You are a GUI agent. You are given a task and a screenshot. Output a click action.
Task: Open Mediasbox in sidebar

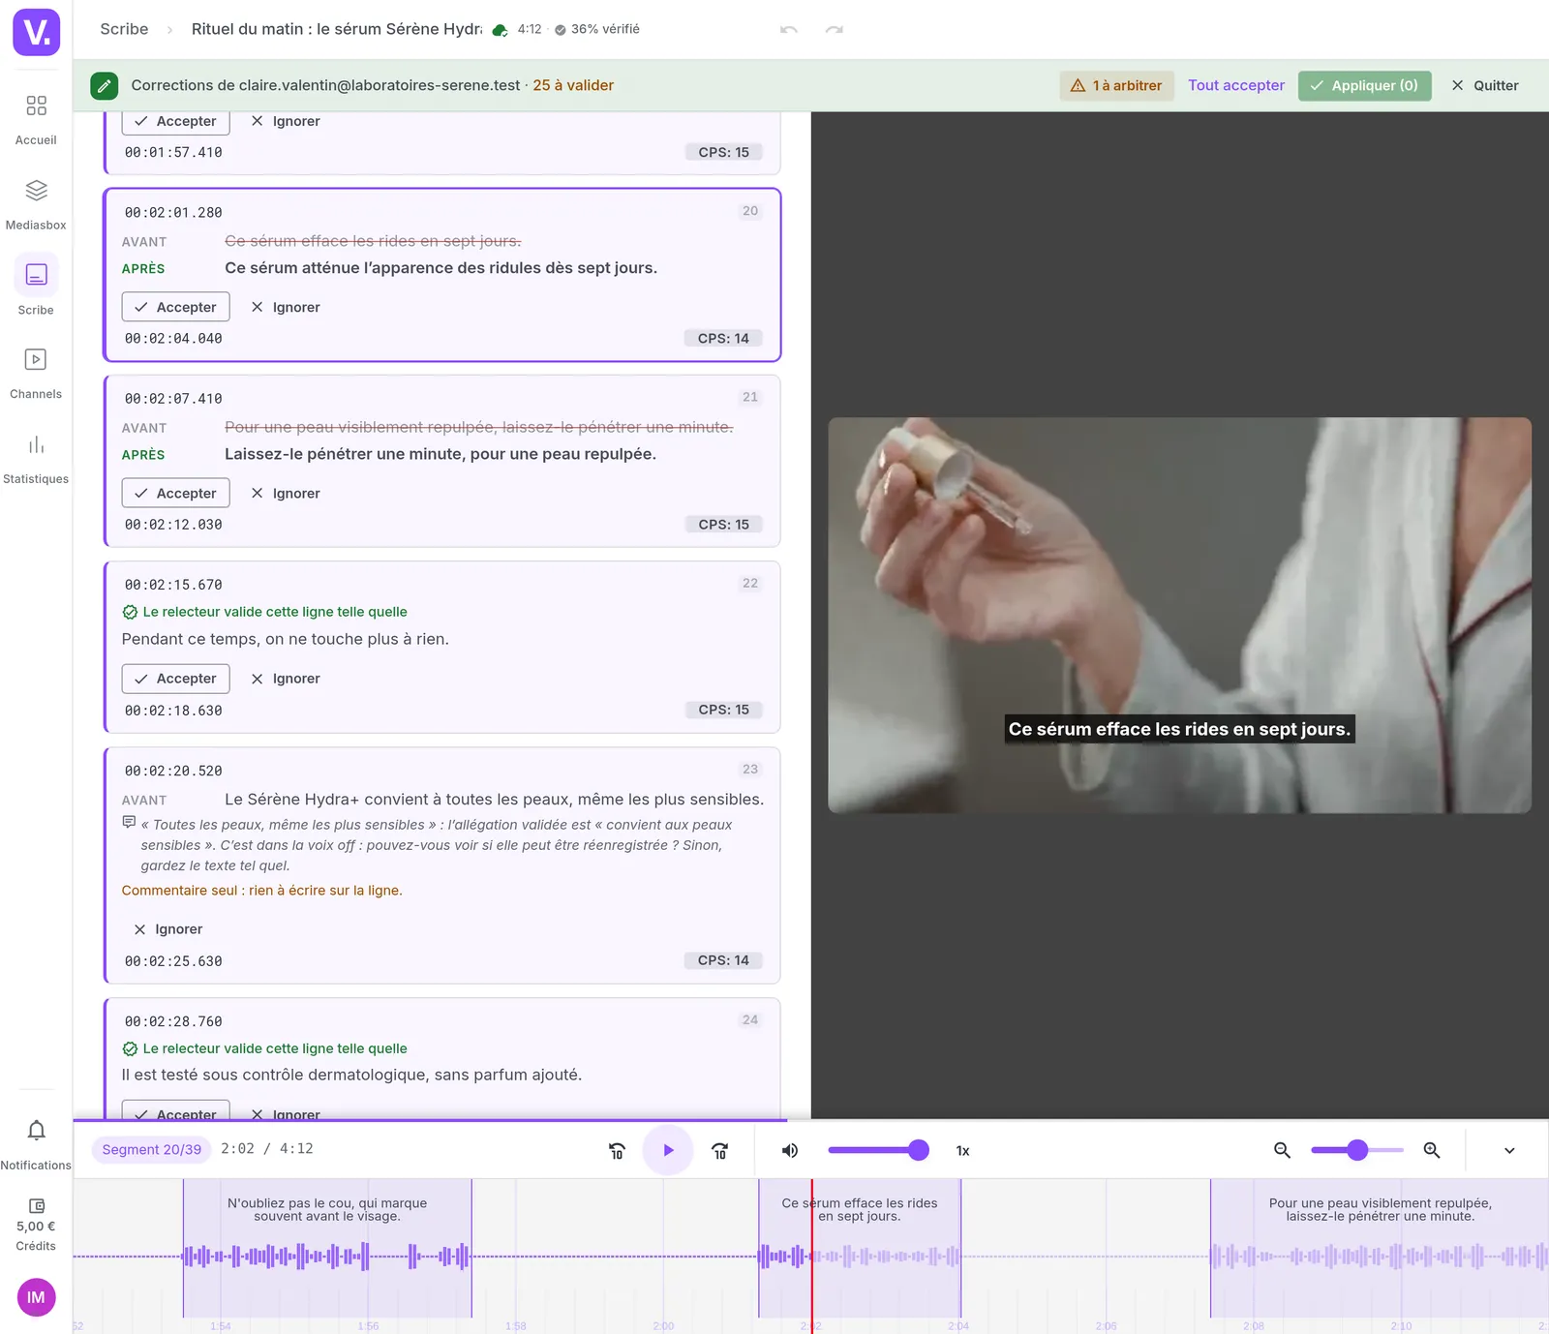point(36,204)
